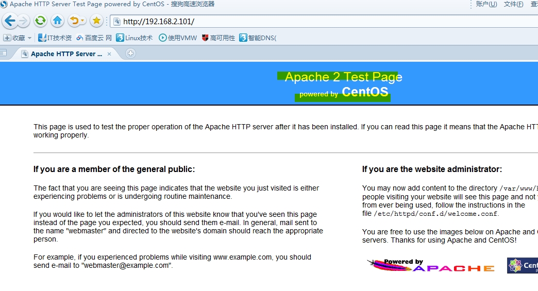Open the 高可用性 bookmark

click(x=218, y=38)
